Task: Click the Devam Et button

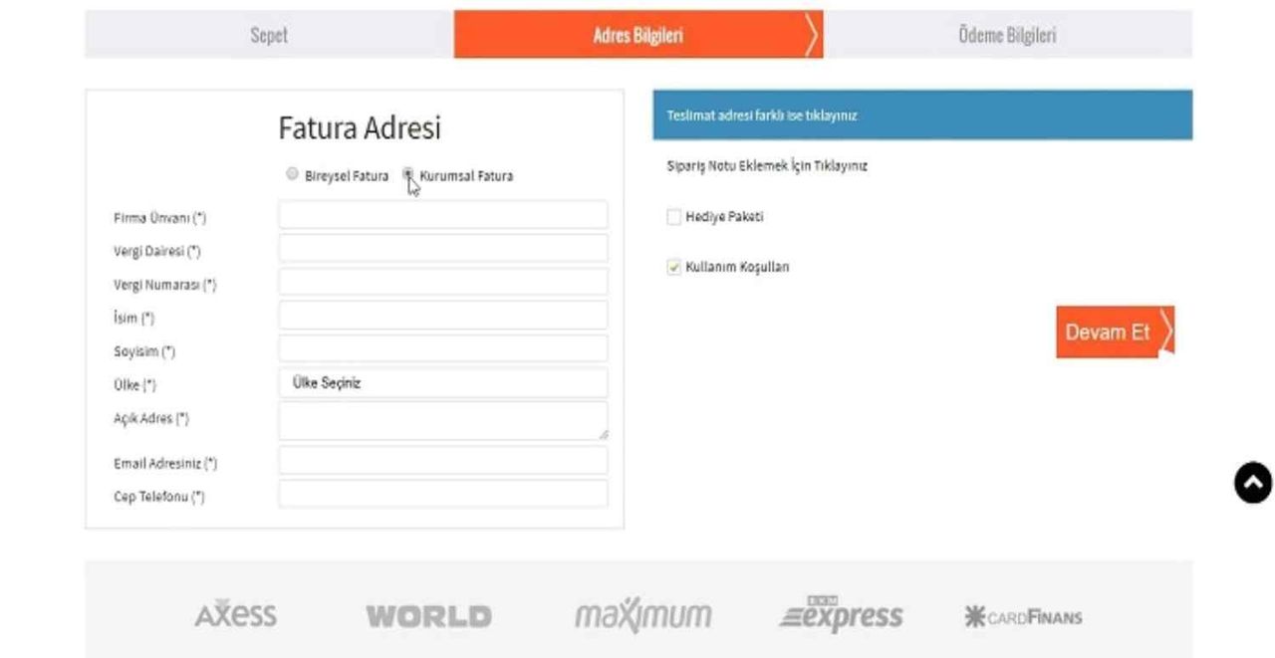Action: (x=1116, y=332)
